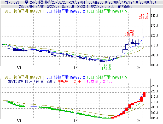The height and width of the screenshot is (124, 163).
Task: Click the magenta 転換値 : 211.0 text
Action: click(x=100, y=81)
